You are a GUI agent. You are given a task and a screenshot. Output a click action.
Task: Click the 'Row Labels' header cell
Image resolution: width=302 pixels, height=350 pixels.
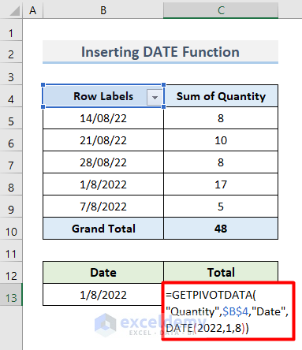pyautogui.click(x=103, y=96)
